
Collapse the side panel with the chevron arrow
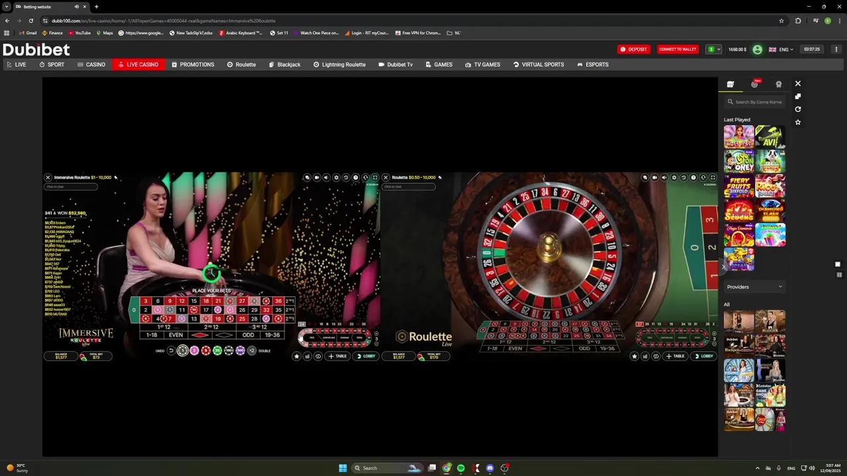click(x=723, y=266)
